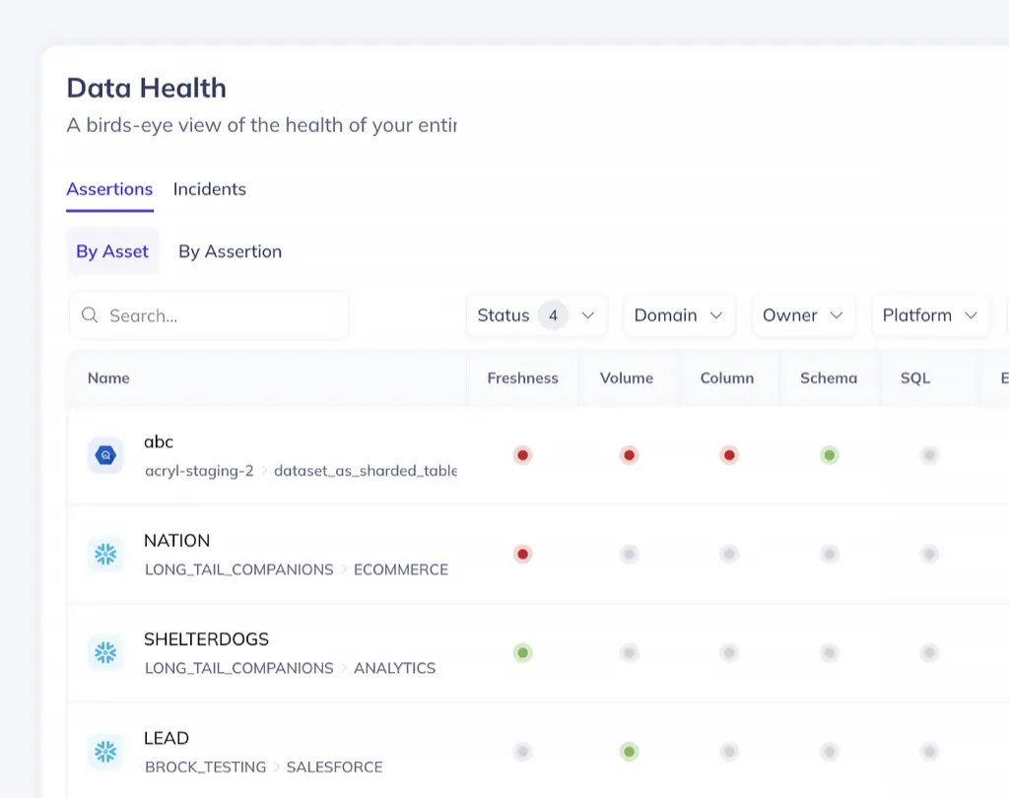Click green Volume status dot for LEAD
Image resolution: width=1009 pixels, height=798 pixels.
point(629,752)
